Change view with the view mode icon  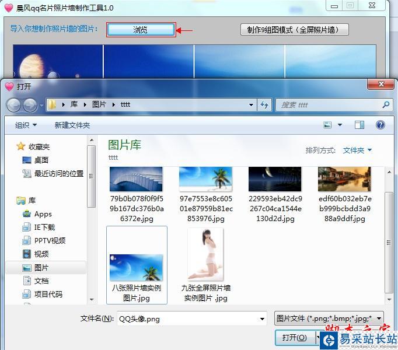tap(327, 125)
